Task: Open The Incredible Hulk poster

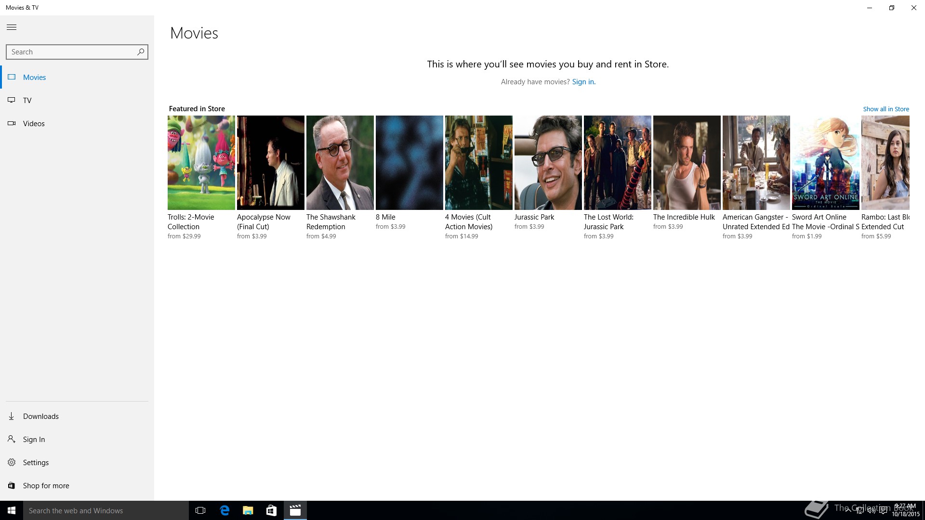Action: click(x=687, y=163)
